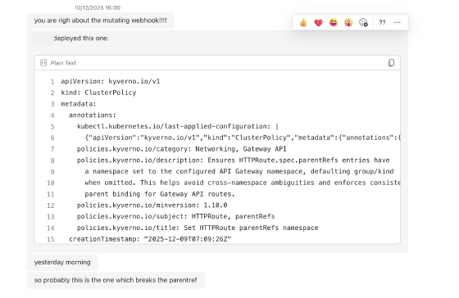Click the policies.kyverno.io/title line

tap(198, 228)
